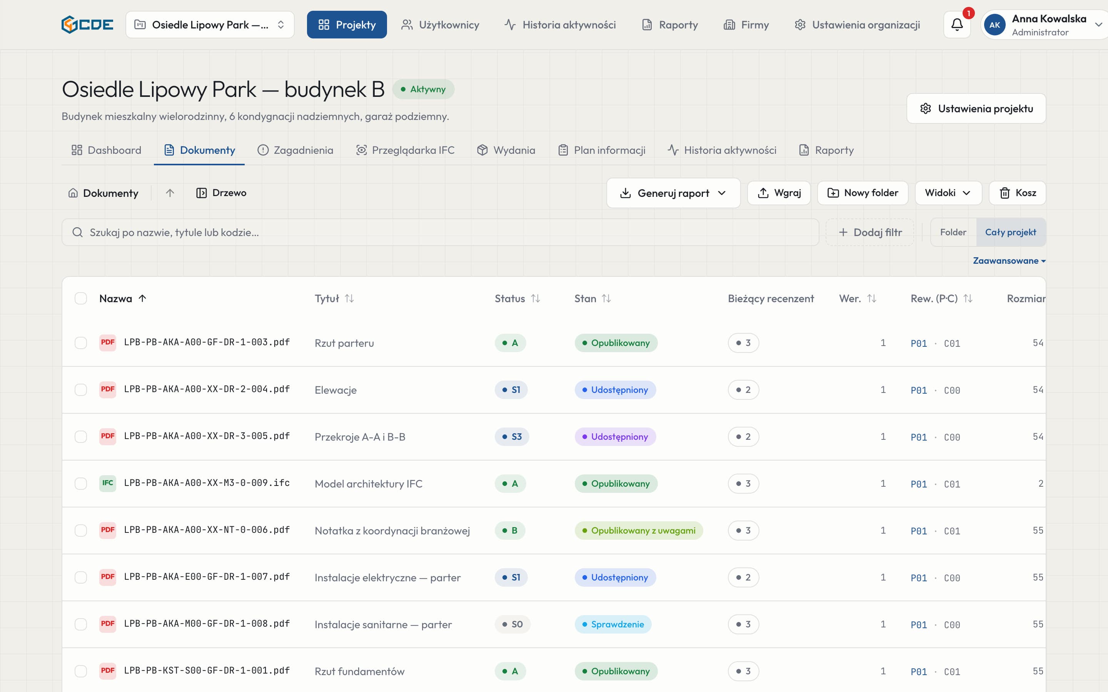This screenshot has height=692, width=1108.
Task: Check the Elewacje row checkbox
Action: (x=80, y=390)
